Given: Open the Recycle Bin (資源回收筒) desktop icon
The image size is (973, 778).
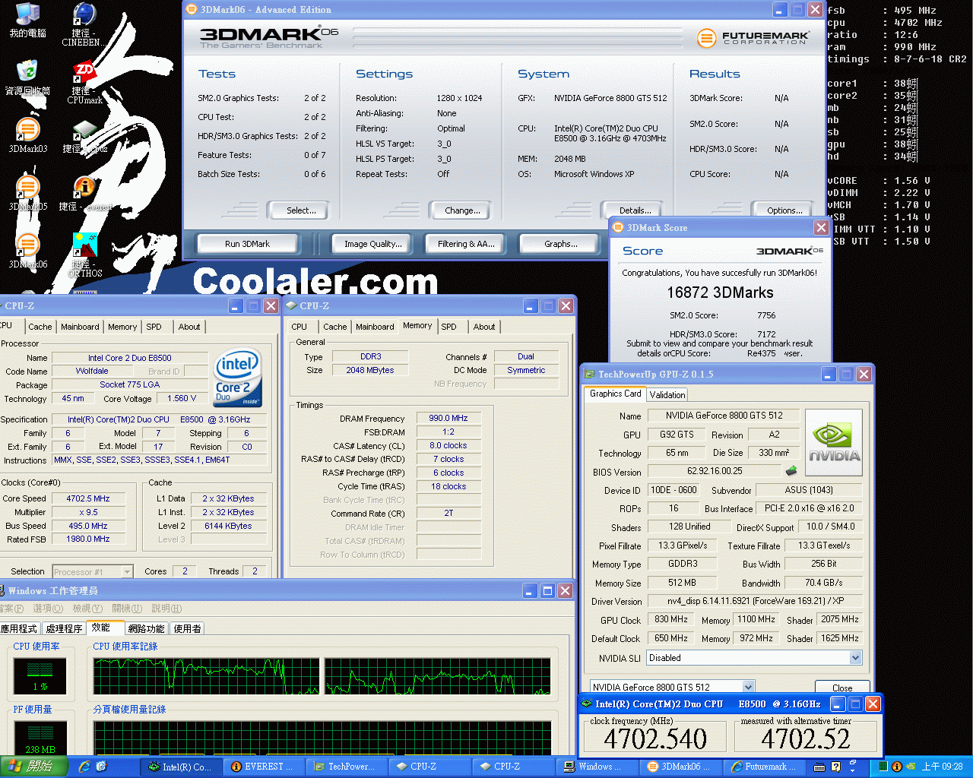Looking at the screenshot, I should (27, 77).
